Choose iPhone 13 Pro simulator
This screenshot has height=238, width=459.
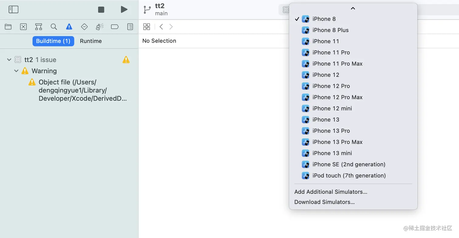(353, 131)
